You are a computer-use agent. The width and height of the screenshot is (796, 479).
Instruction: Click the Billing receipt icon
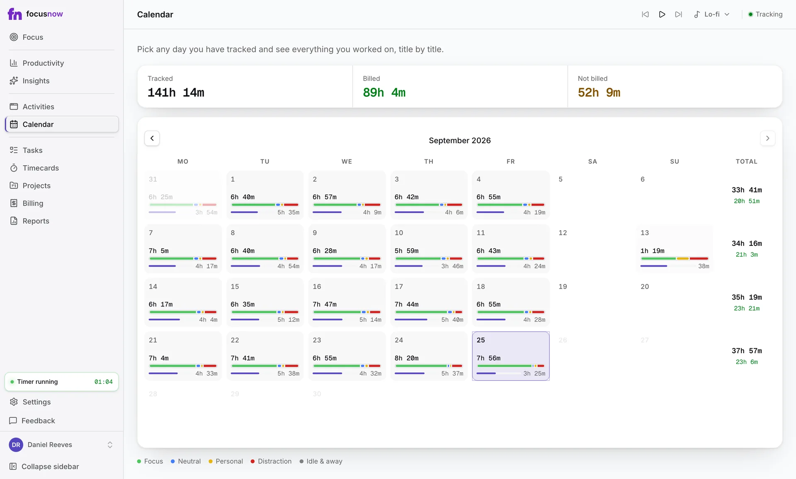click(14, 203)
